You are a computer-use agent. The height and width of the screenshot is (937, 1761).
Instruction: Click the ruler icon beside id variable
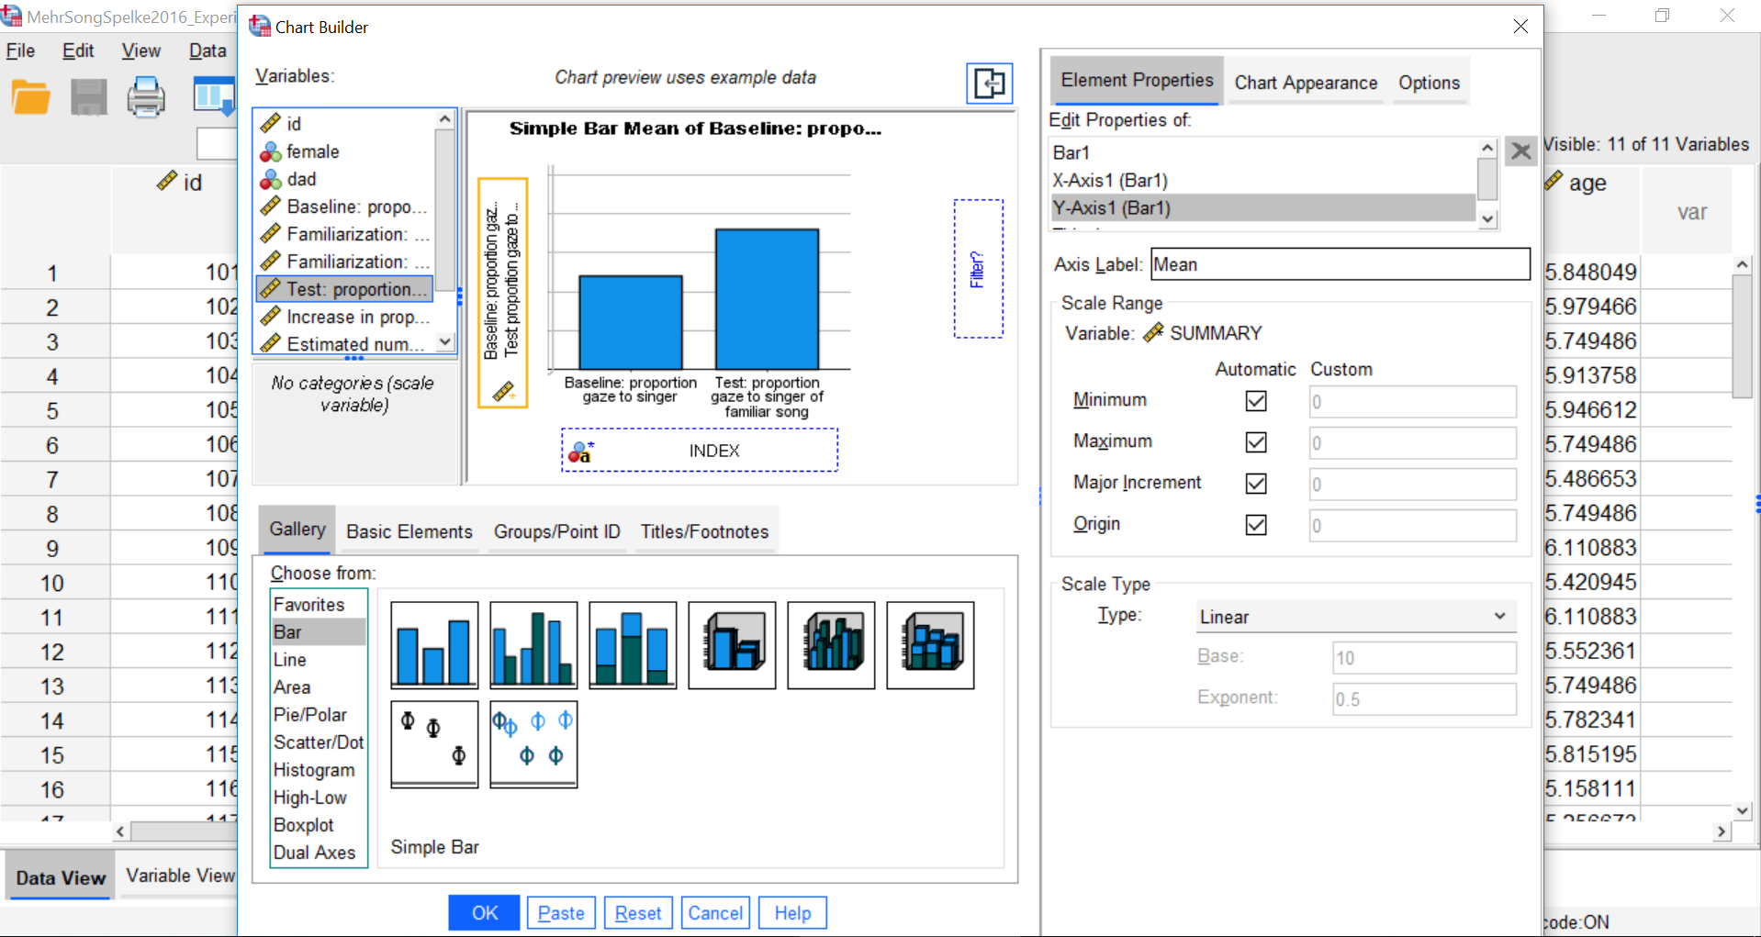tap(271, 123)
